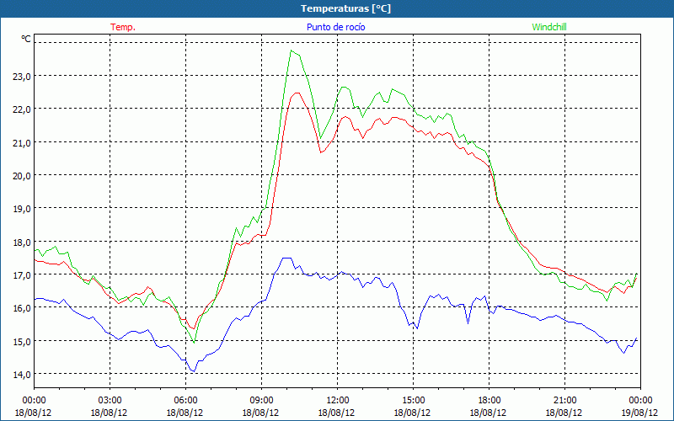This screenshot has width=674, height=421.
Task: Click the 16,0 y-axis value
Action: point(22,309)
